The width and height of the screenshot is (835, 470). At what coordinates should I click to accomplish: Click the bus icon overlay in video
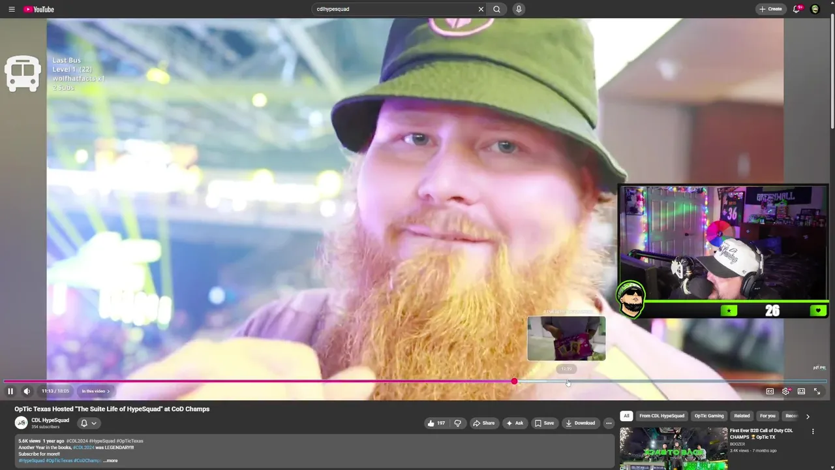click(x=23, y=73)
